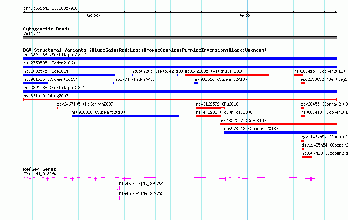The width and height of the screenshot is (348, 220).
Task: Click the RefSeq Genes track title
Action: [x=39, y=169]
